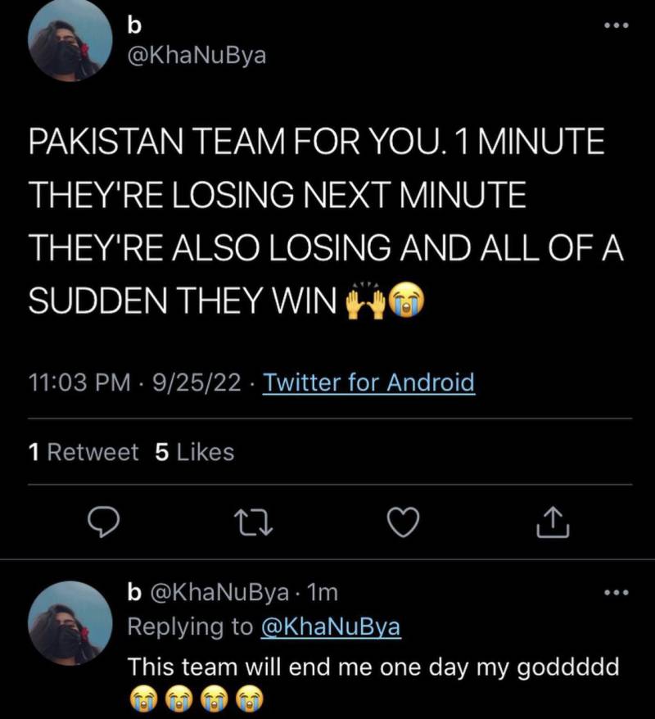Viewport: 655px width, 719px height.
Task: Click the 'b @KhaNuBya' name on the reply
Action: [209, 592]
